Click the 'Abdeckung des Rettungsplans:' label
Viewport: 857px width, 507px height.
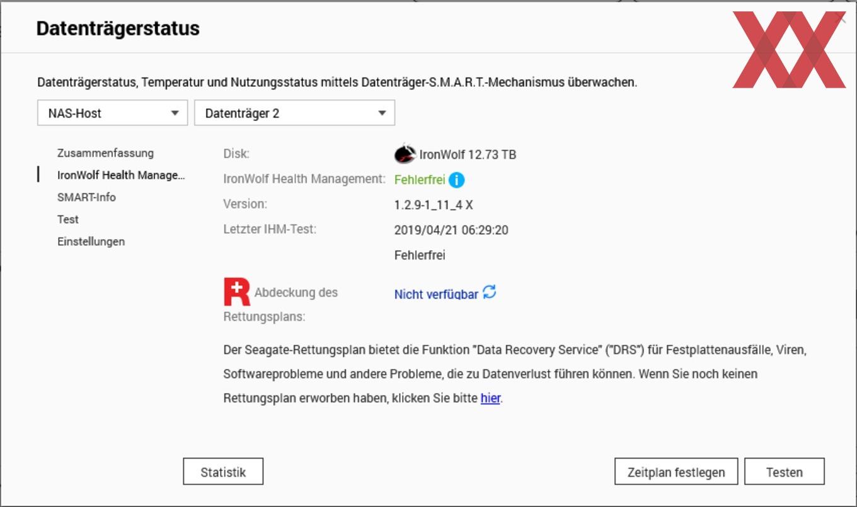281,304
